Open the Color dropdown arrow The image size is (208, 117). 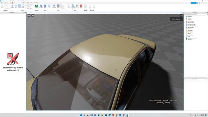[58, 9]
